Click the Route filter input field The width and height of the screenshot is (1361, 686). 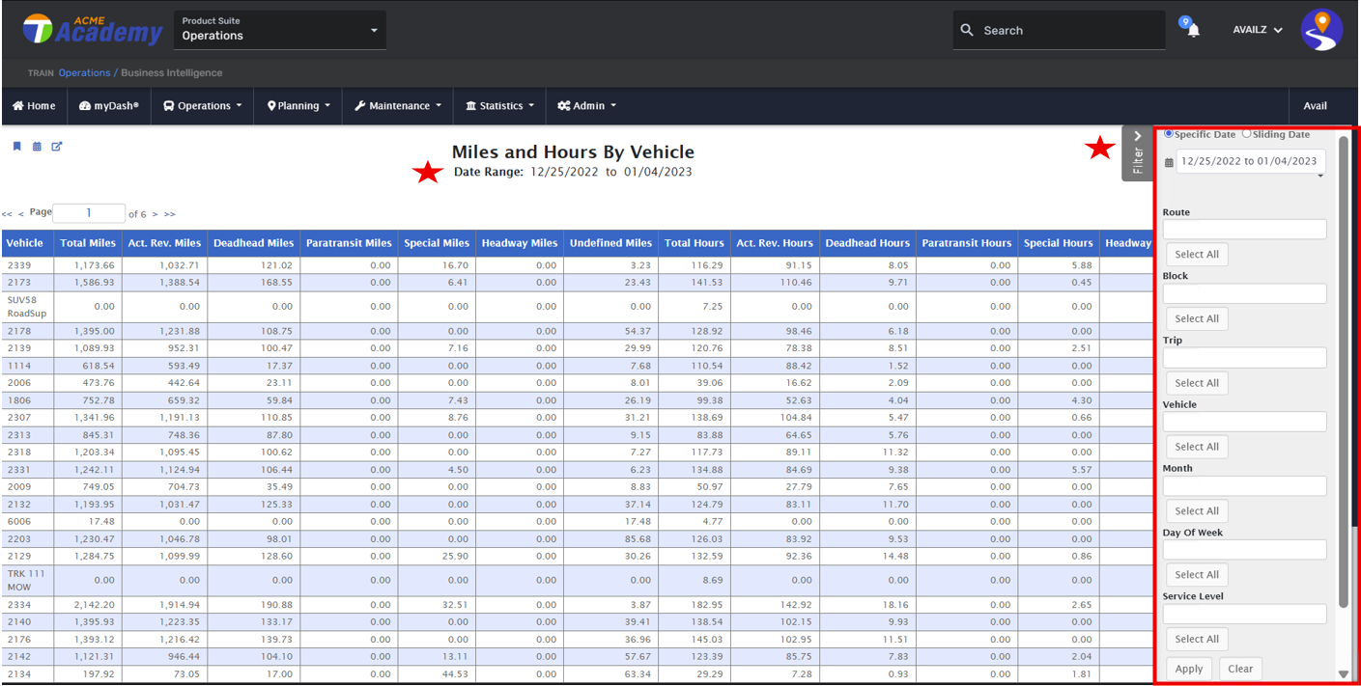(x=1244, y=230)
